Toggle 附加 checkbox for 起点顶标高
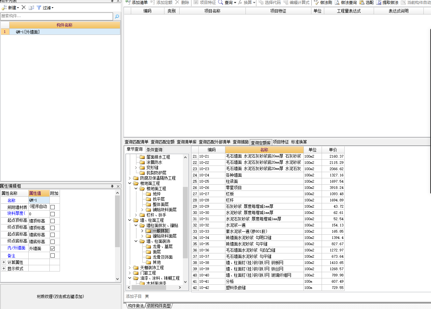This screenshot has width=431, height=309. pyautogui.click(x=52, y=221)
